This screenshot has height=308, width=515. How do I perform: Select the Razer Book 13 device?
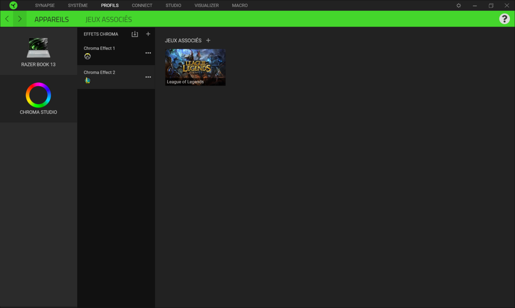tap(39, 51)
